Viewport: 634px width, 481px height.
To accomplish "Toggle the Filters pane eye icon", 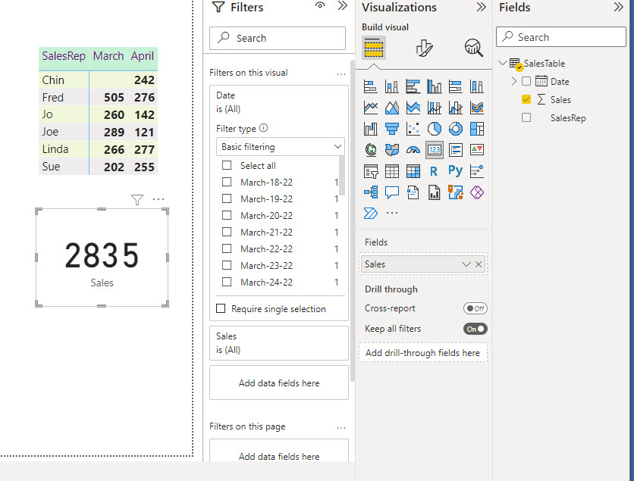I will click(320, 5).
